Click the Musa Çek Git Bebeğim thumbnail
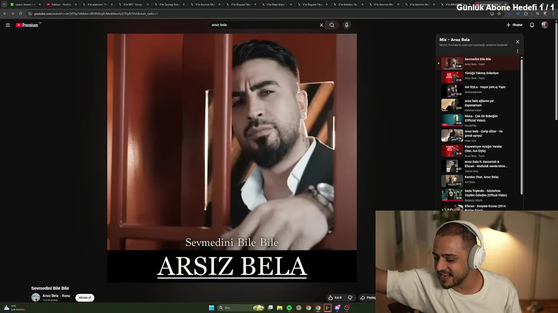This screenshot has height=313, width=558. pyautogui.click(x=452, y=120)
